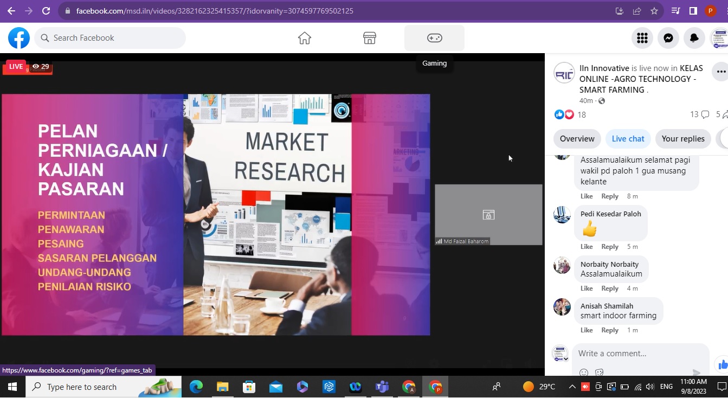Like Norbaity Norbaity's comment
Image resolution: width=728 pixels, height=398 pixels.
(x=587, y=288)
